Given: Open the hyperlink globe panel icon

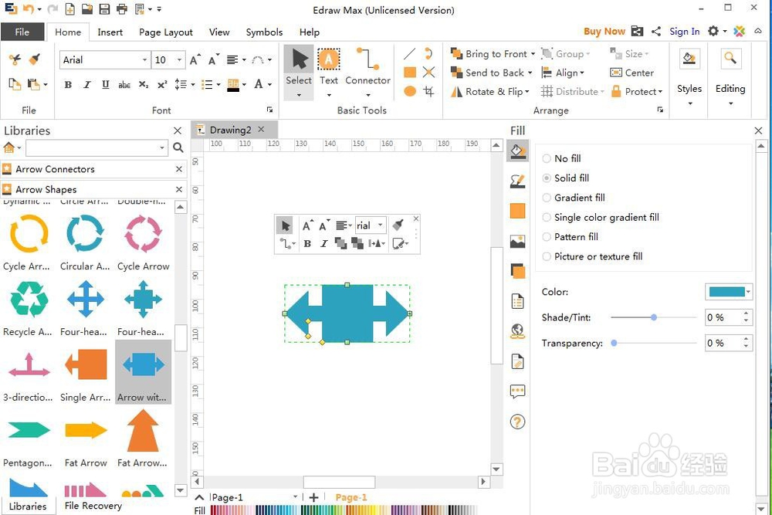Looking at the screenshot, I should pyautogui.click(x=517, y=331).
